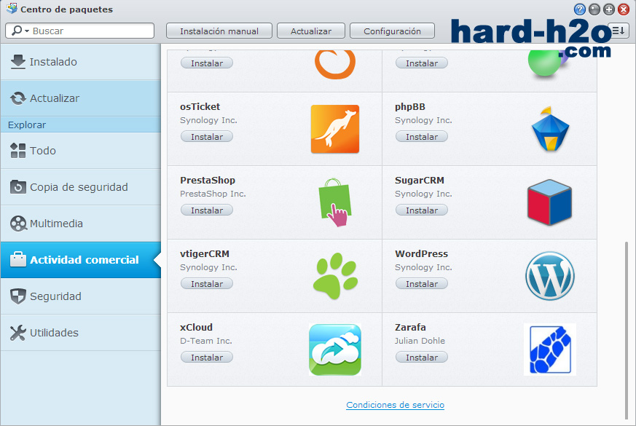Screen dimensions: 636x426
Task: Install the phpBB package
Action: point(422,137)
